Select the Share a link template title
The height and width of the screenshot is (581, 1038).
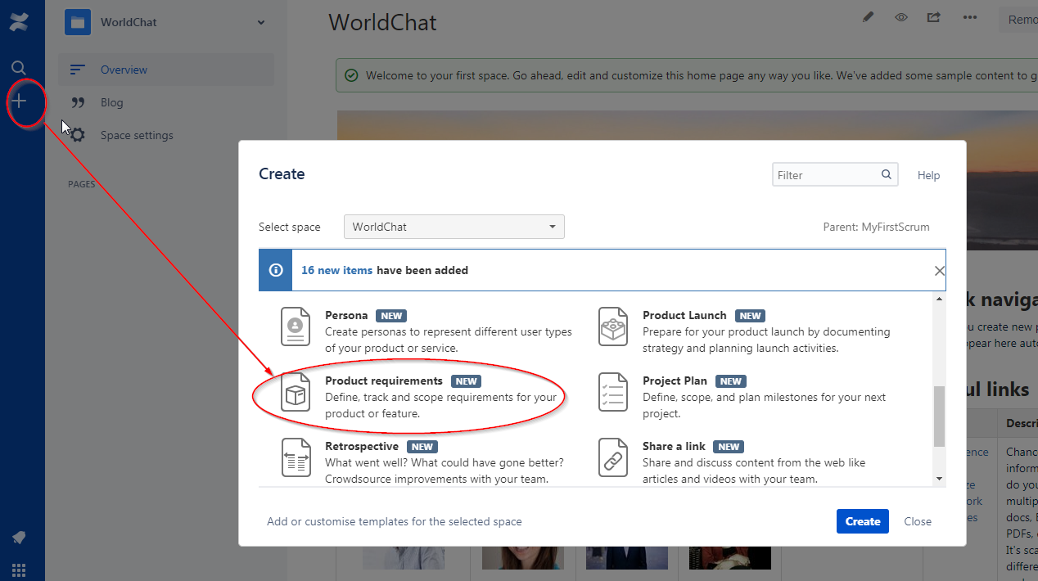[674, 446]
